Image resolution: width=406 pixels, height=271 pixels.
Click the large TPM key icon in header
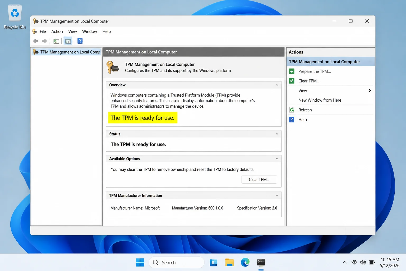pos(113,67)
